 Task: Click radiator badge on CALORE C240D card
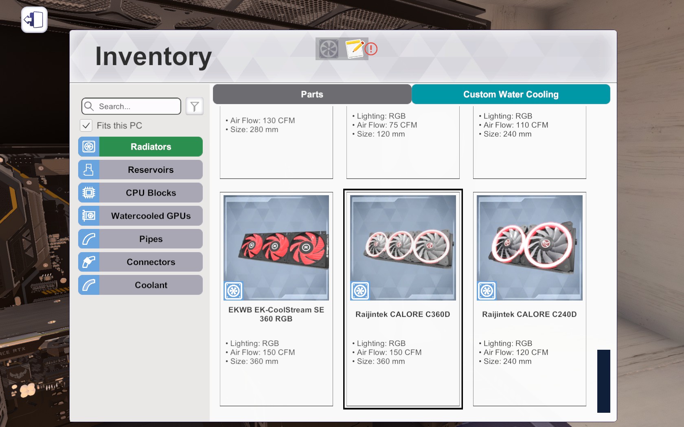(x=487, y=291)
